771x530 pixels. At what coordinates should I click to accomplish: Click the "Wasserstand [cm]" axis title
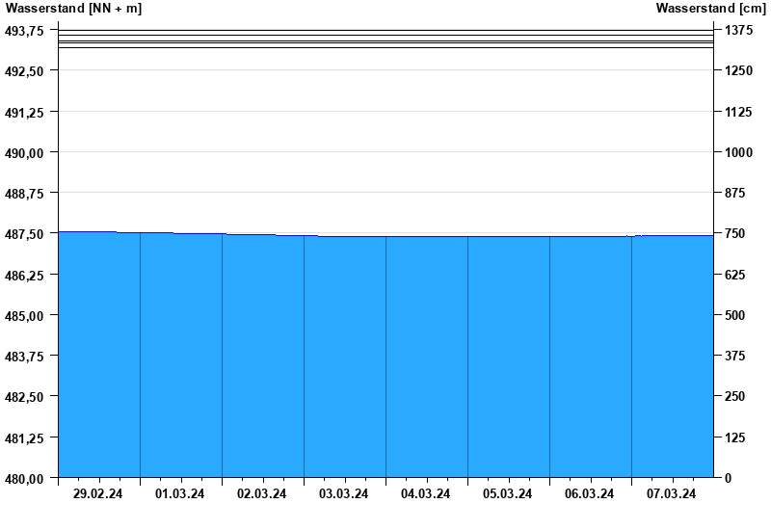pyautogui.click(x=710, y=9)
